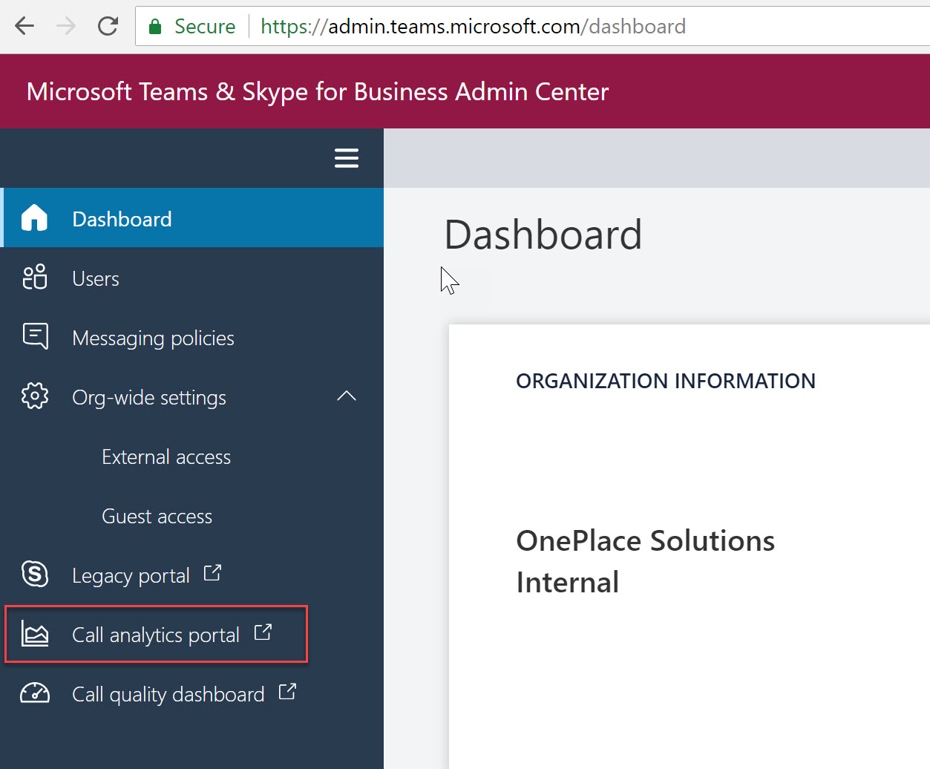This screenshot has height=769, width=930.
Task: Click external link icon beside Legacy portal
Action: 212,573
